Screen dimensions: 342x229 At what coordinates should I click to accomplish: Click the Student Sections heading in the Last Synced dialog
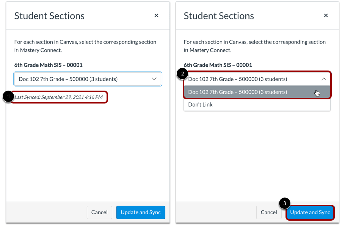pos(49,16)
